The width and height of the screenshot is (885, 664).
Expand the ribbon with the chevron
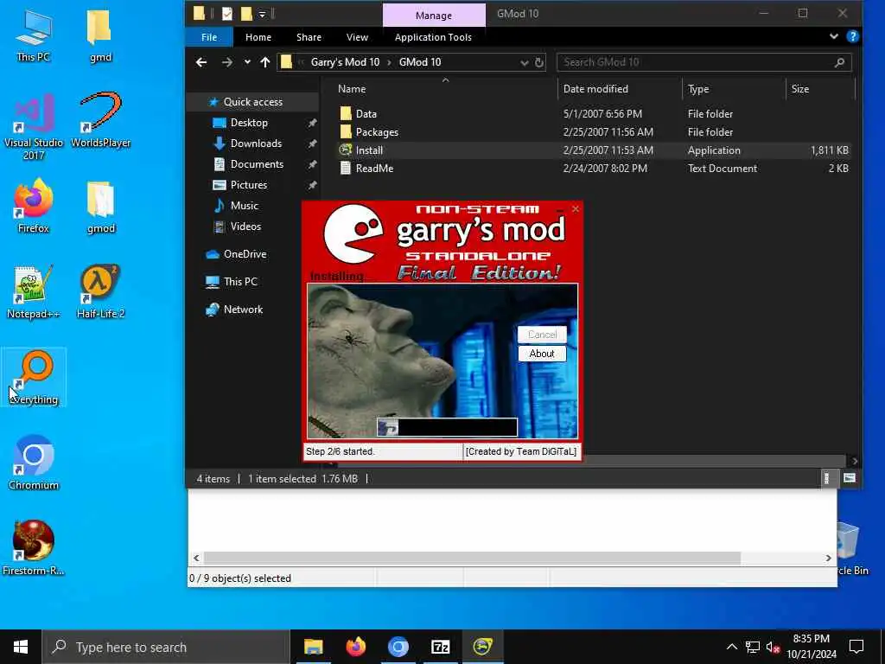pos(834,36)
